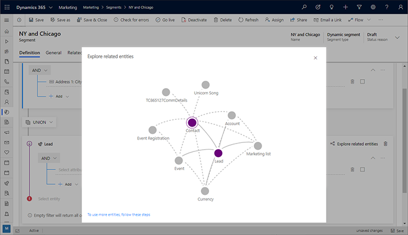The image size is (408, 235).
Task: Expand the Add dropdown in Lead group
Action: pos(76,184)
